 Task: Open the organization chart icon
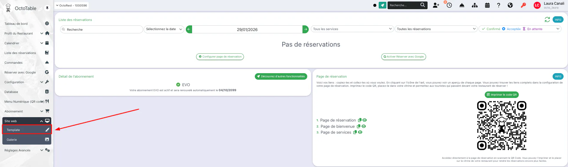coord(475,5)
